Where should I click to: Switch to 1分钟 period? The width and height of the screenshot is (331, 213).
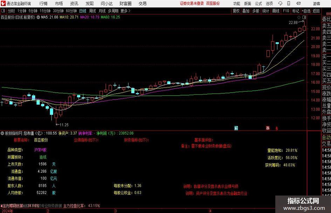point(22,11)
